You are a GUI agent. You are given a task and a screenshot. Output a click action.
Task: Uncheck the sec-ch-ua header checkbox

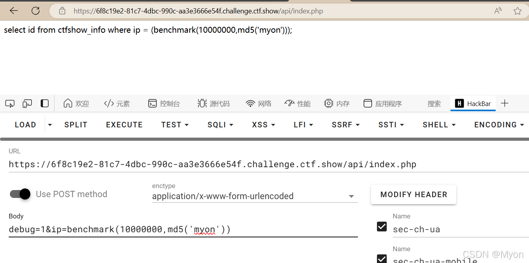382,226
